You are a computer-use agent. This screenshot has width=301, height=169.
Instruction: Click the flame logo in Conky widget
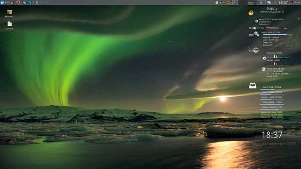coord(251,13)
